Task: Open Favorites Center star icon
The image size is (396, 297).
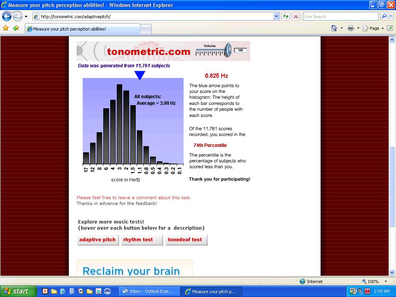Action: point(5,28)
